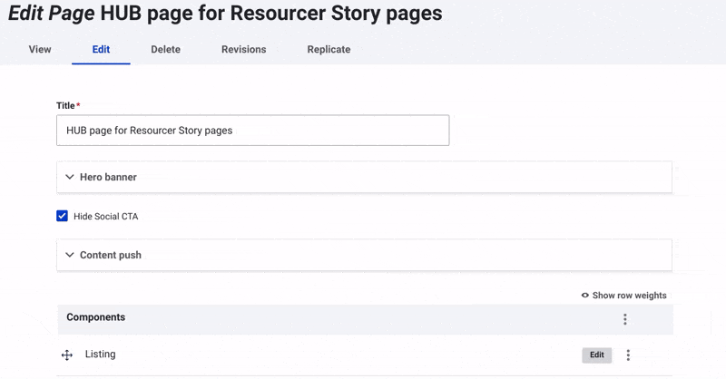Switch to the Revisions tab
The height and width of the screenshot is (379, 726).
point(243,50)
